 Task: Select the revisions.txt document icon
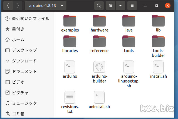point(70,97)
